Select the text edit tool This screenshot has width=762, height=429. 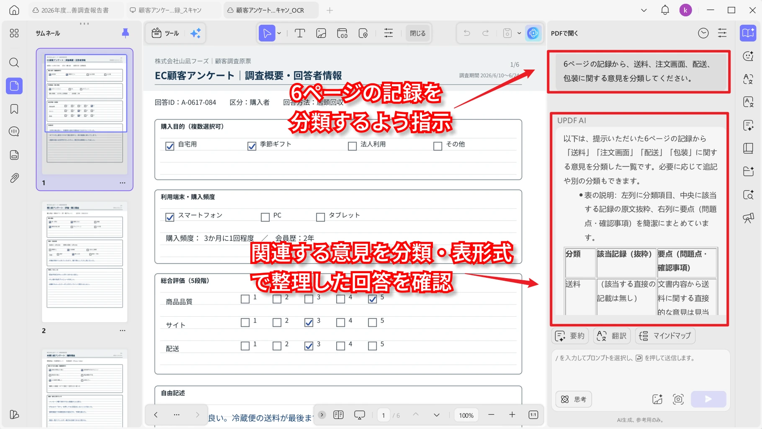pyautogui.click(x=300, y=33)
